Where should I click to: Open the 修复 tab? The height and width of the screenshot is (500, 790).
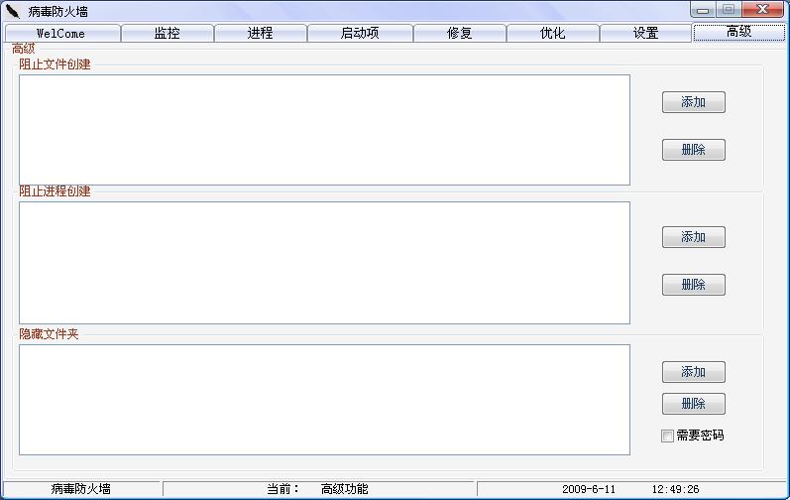click(x=460, y=33)
